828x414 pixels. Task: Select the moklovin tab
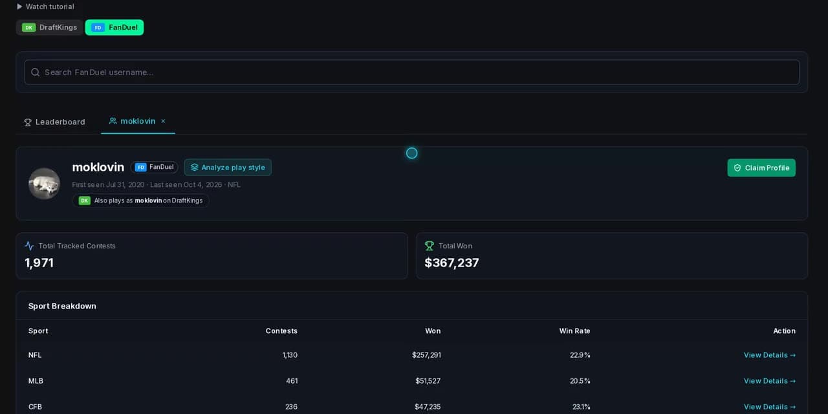pyautogui.click(x=138, y=121)
